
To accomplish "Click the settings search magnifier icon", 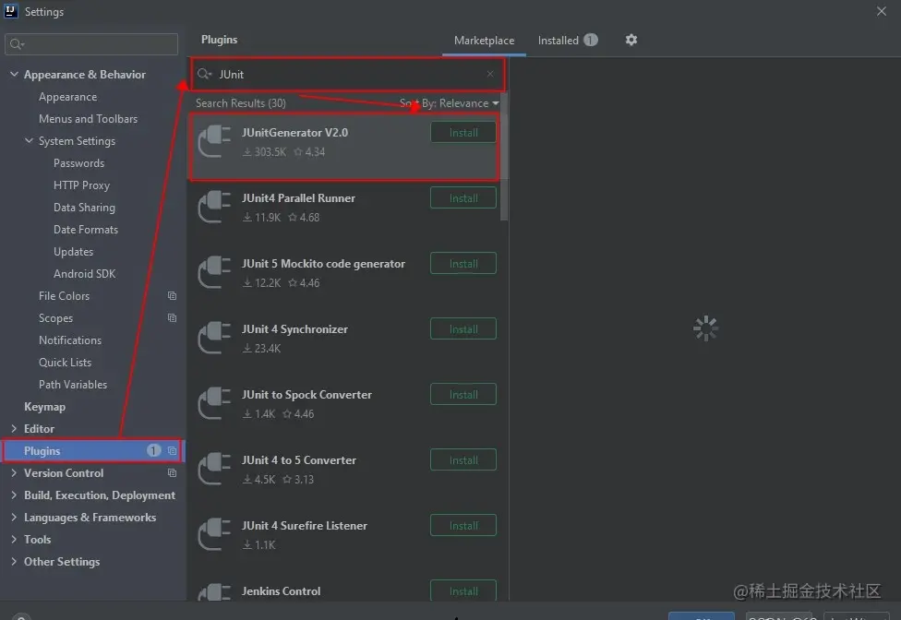I will (x=17, y=44).
